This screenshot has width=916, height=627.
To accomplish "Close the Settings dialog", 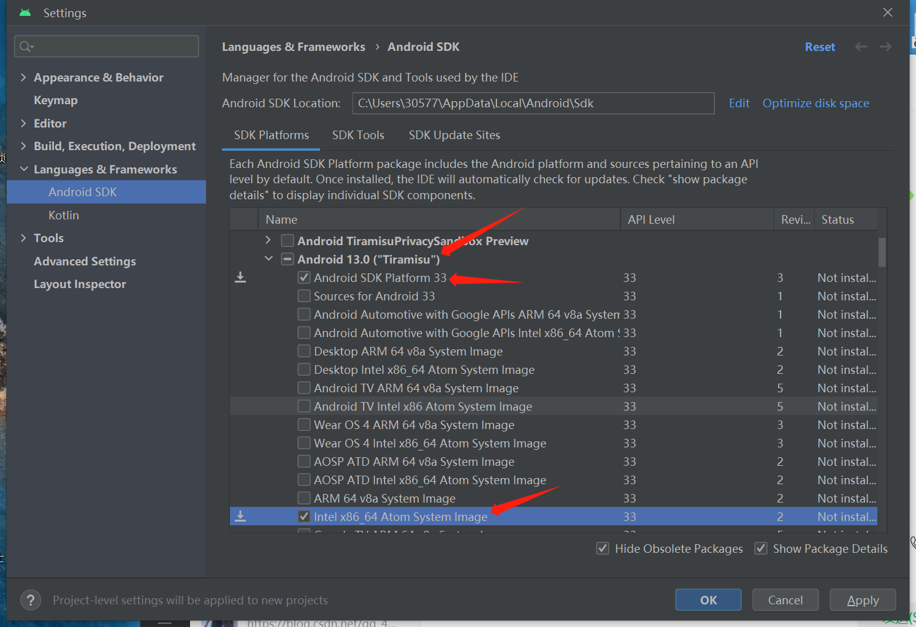I will [x=887, y=12].
